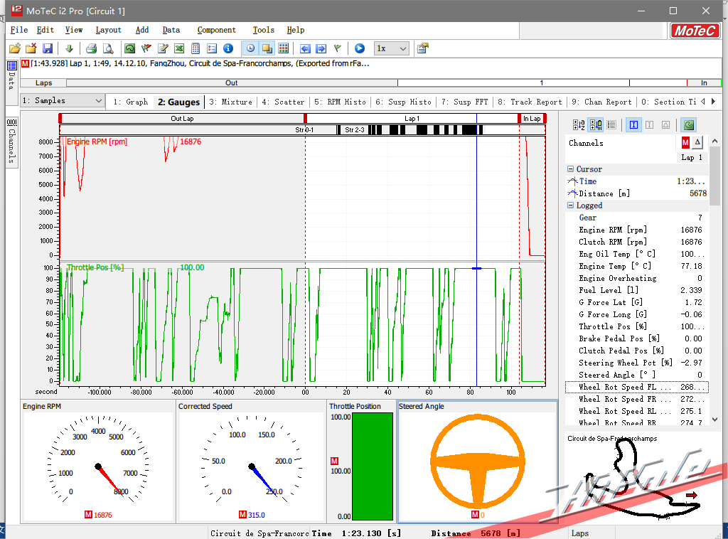Open the Channels side panel tab
This screenshot has width=728, height=539.
coord(12,141)
